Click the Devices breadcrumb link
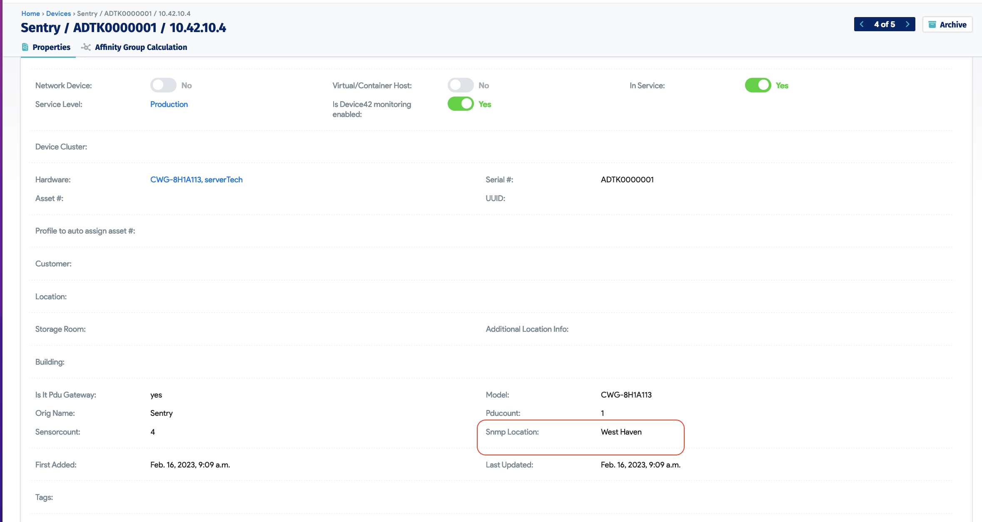The image size is (982, 522). click(x=58, y=13)
